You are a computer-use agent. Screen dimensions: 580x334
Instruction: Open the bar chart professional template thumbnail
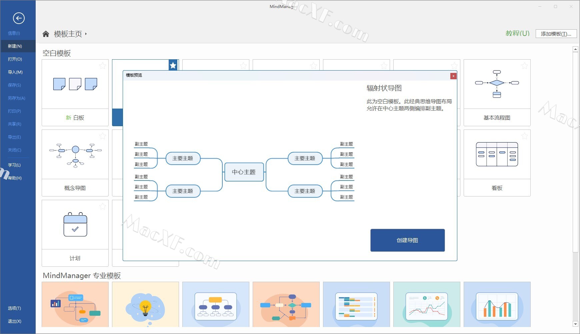[x=497, y=304]
